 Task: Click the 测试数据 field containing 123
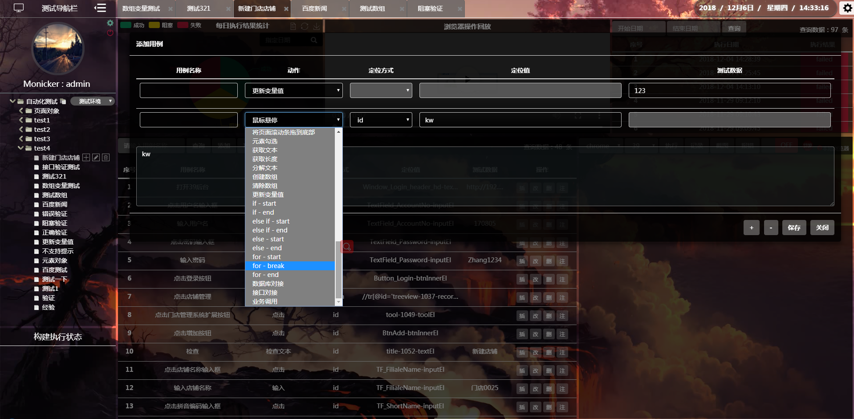click(730, 90)
